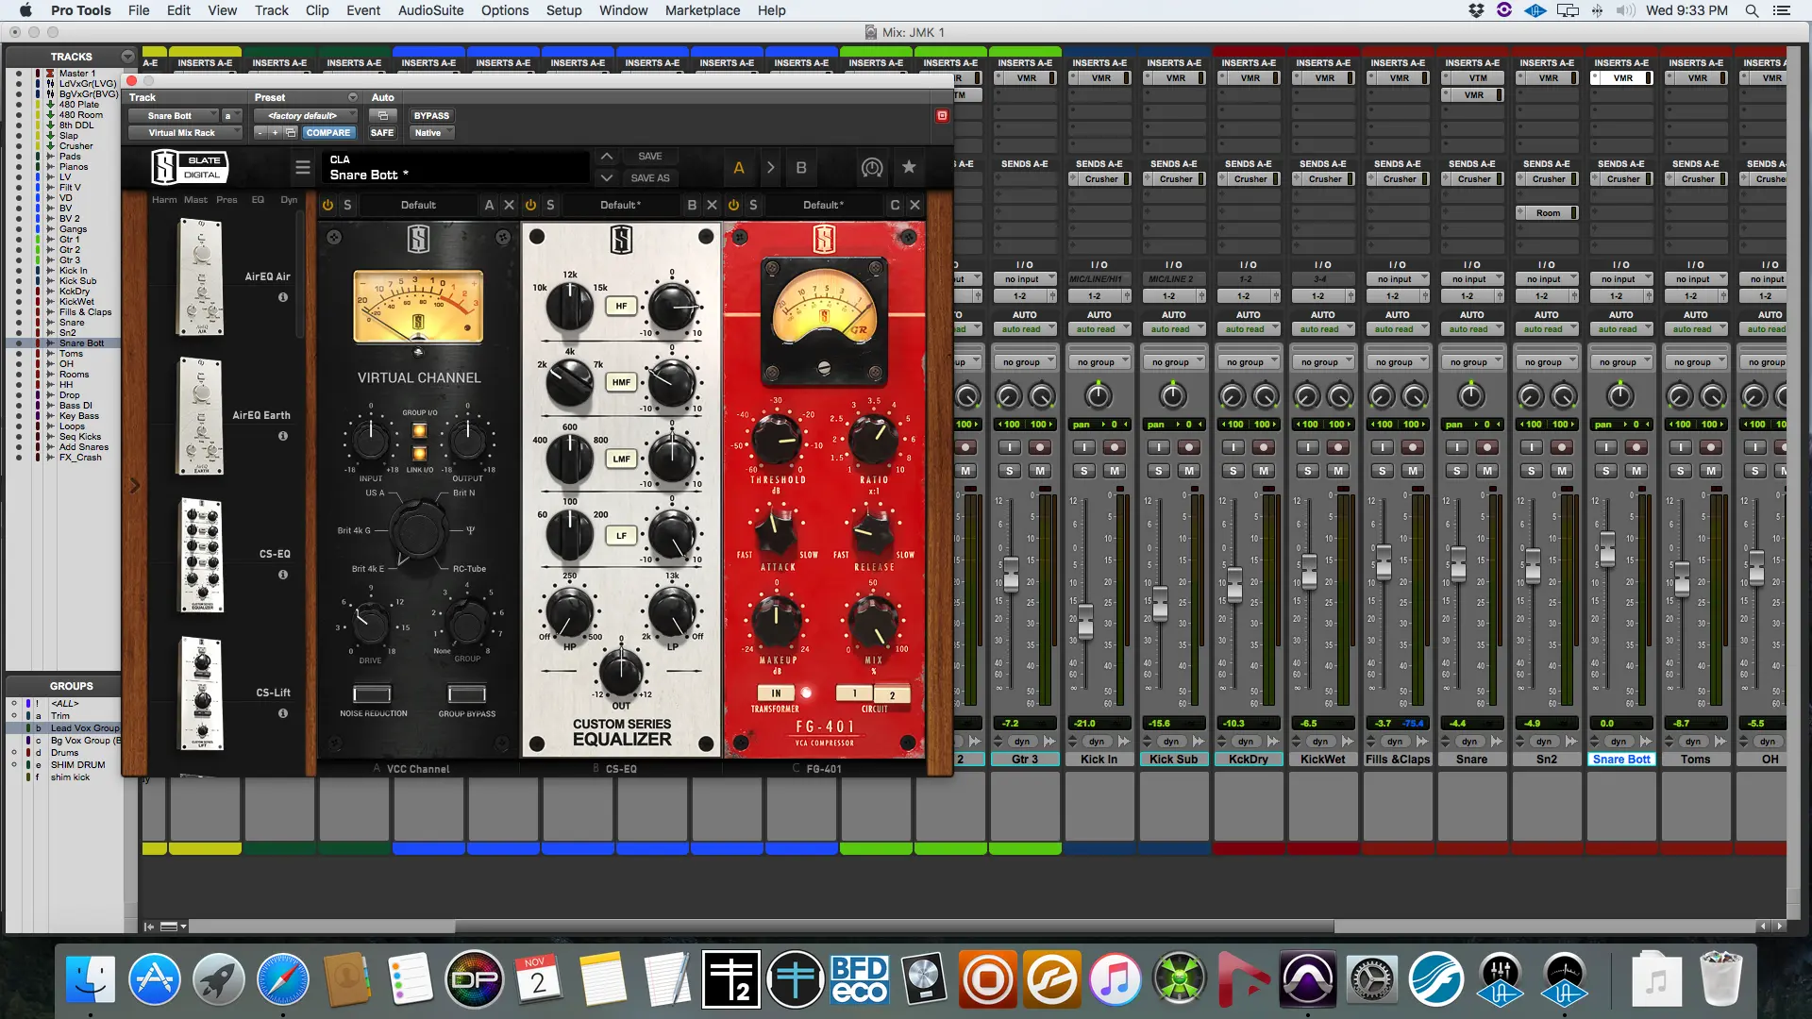This screenshot has height=1019, width=1812.
Task: Click the red target button in plug-in header
Action: click(942, 115)
